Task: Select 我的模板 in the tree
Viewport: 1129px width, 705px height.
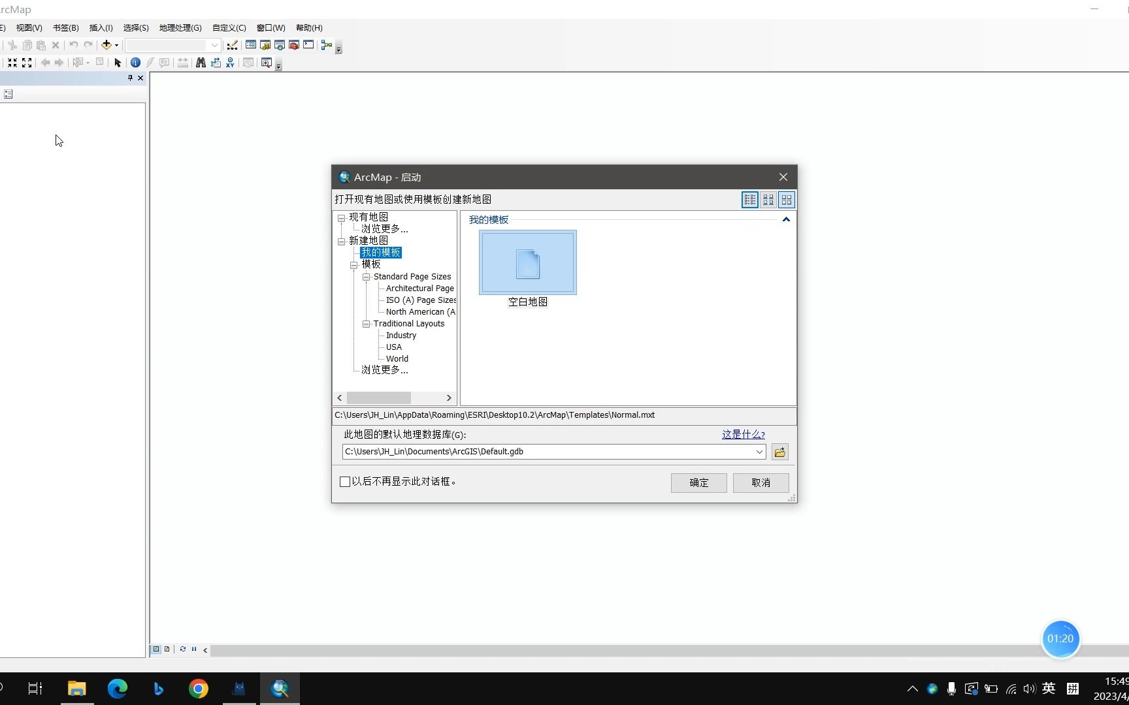Action: click(x=381, y=253)
